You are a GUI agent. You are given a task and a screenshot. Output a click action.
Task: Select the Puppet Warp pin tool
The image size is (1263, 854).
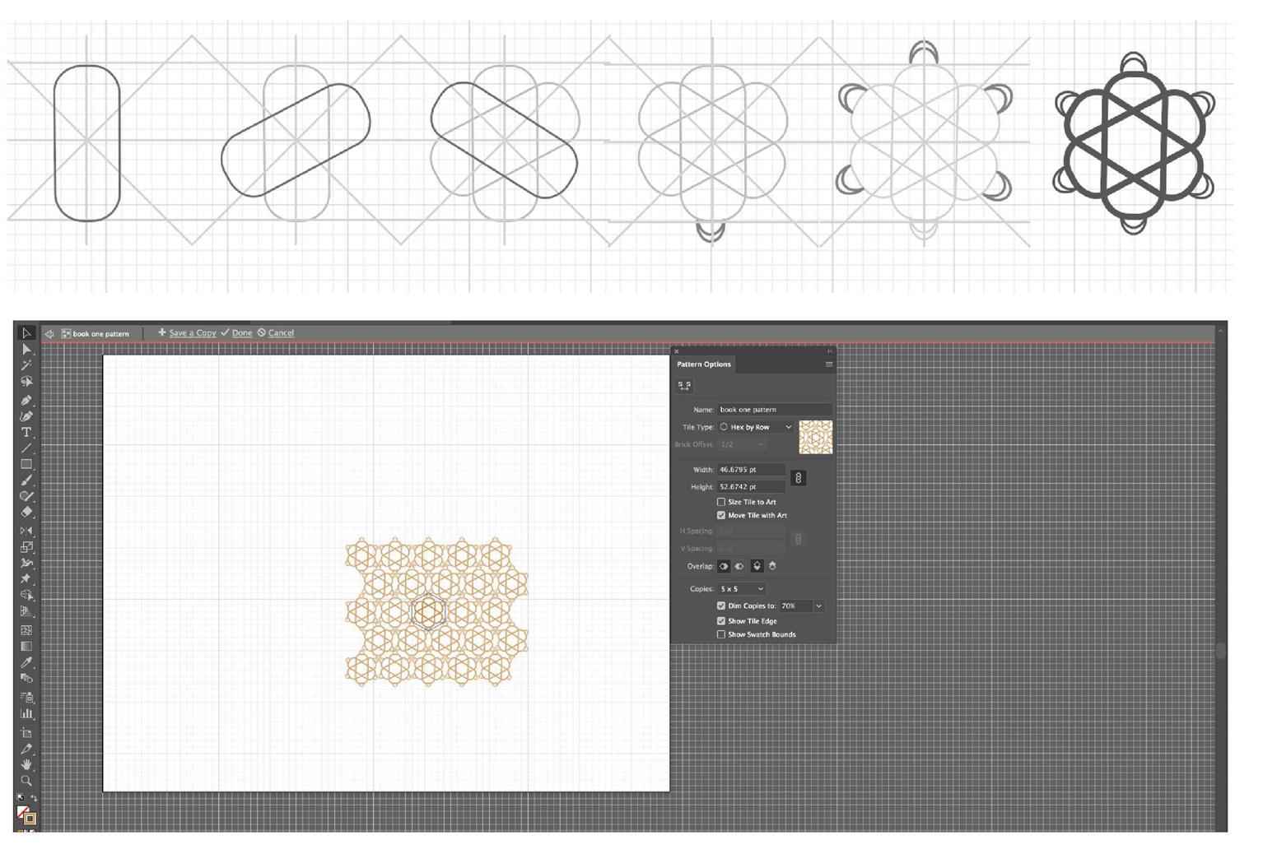[26, 579]
